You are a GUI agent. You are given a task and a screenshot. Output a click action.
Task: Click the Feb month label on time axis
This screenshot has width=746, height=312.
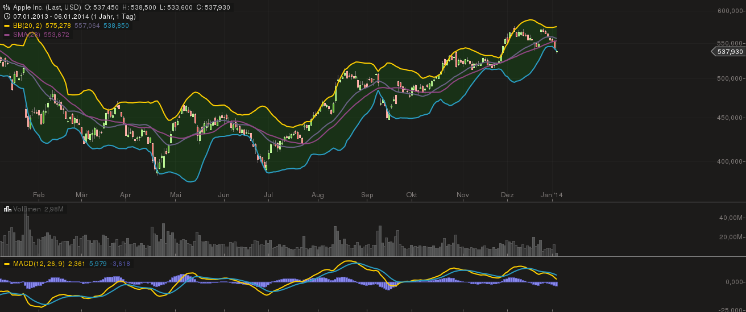(39, 195)
